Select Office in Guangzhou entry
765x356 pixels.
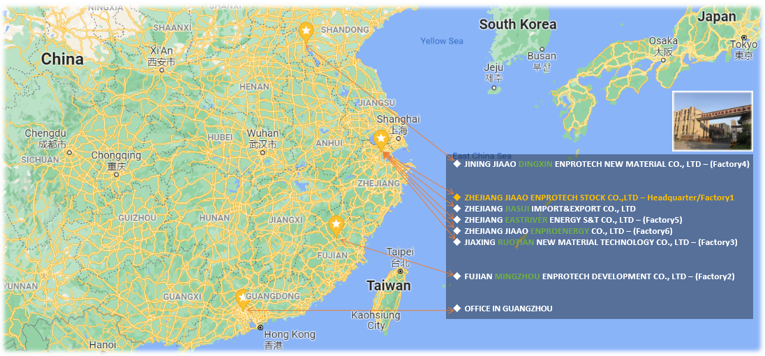(x=508, y=309)
